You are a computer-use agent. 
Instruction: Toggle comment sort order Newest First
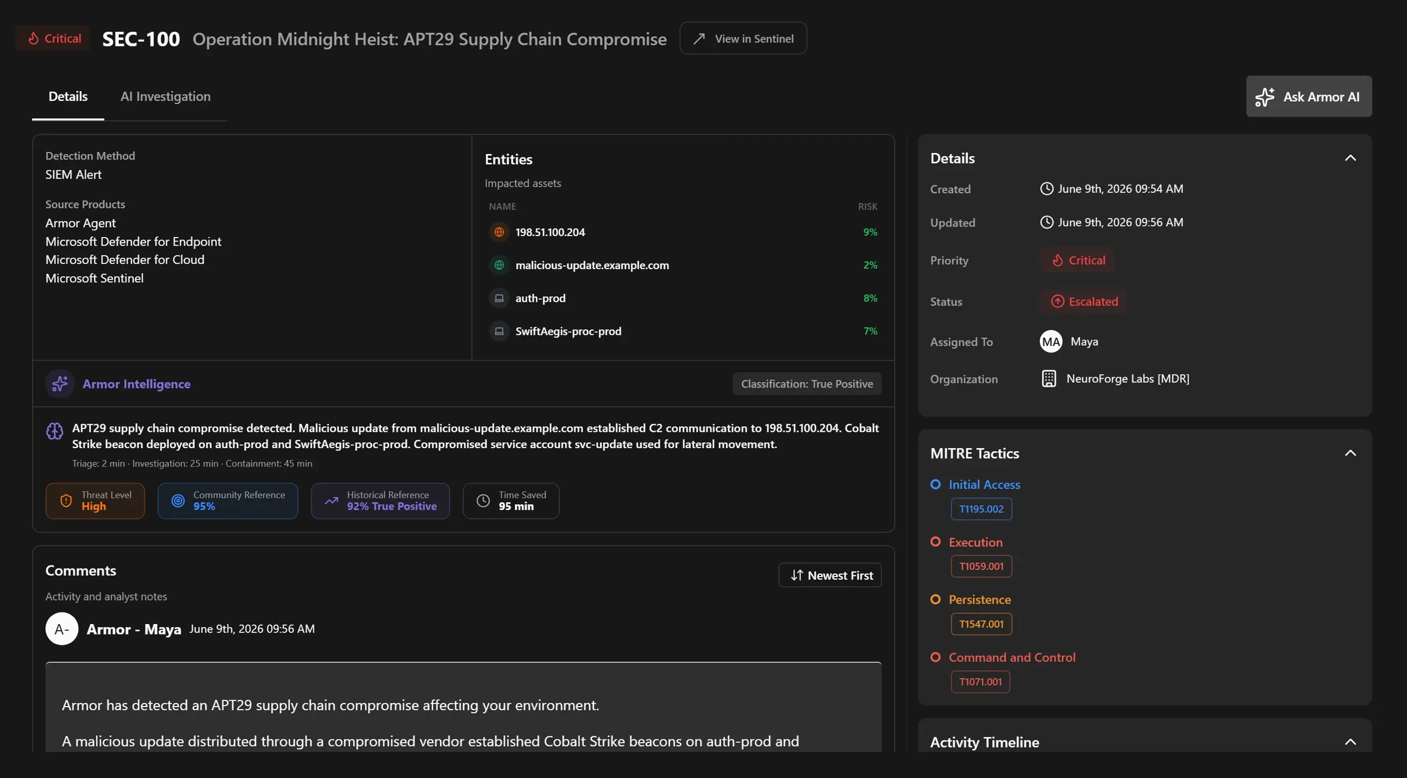pyautogui.click(x=830, y=576)
